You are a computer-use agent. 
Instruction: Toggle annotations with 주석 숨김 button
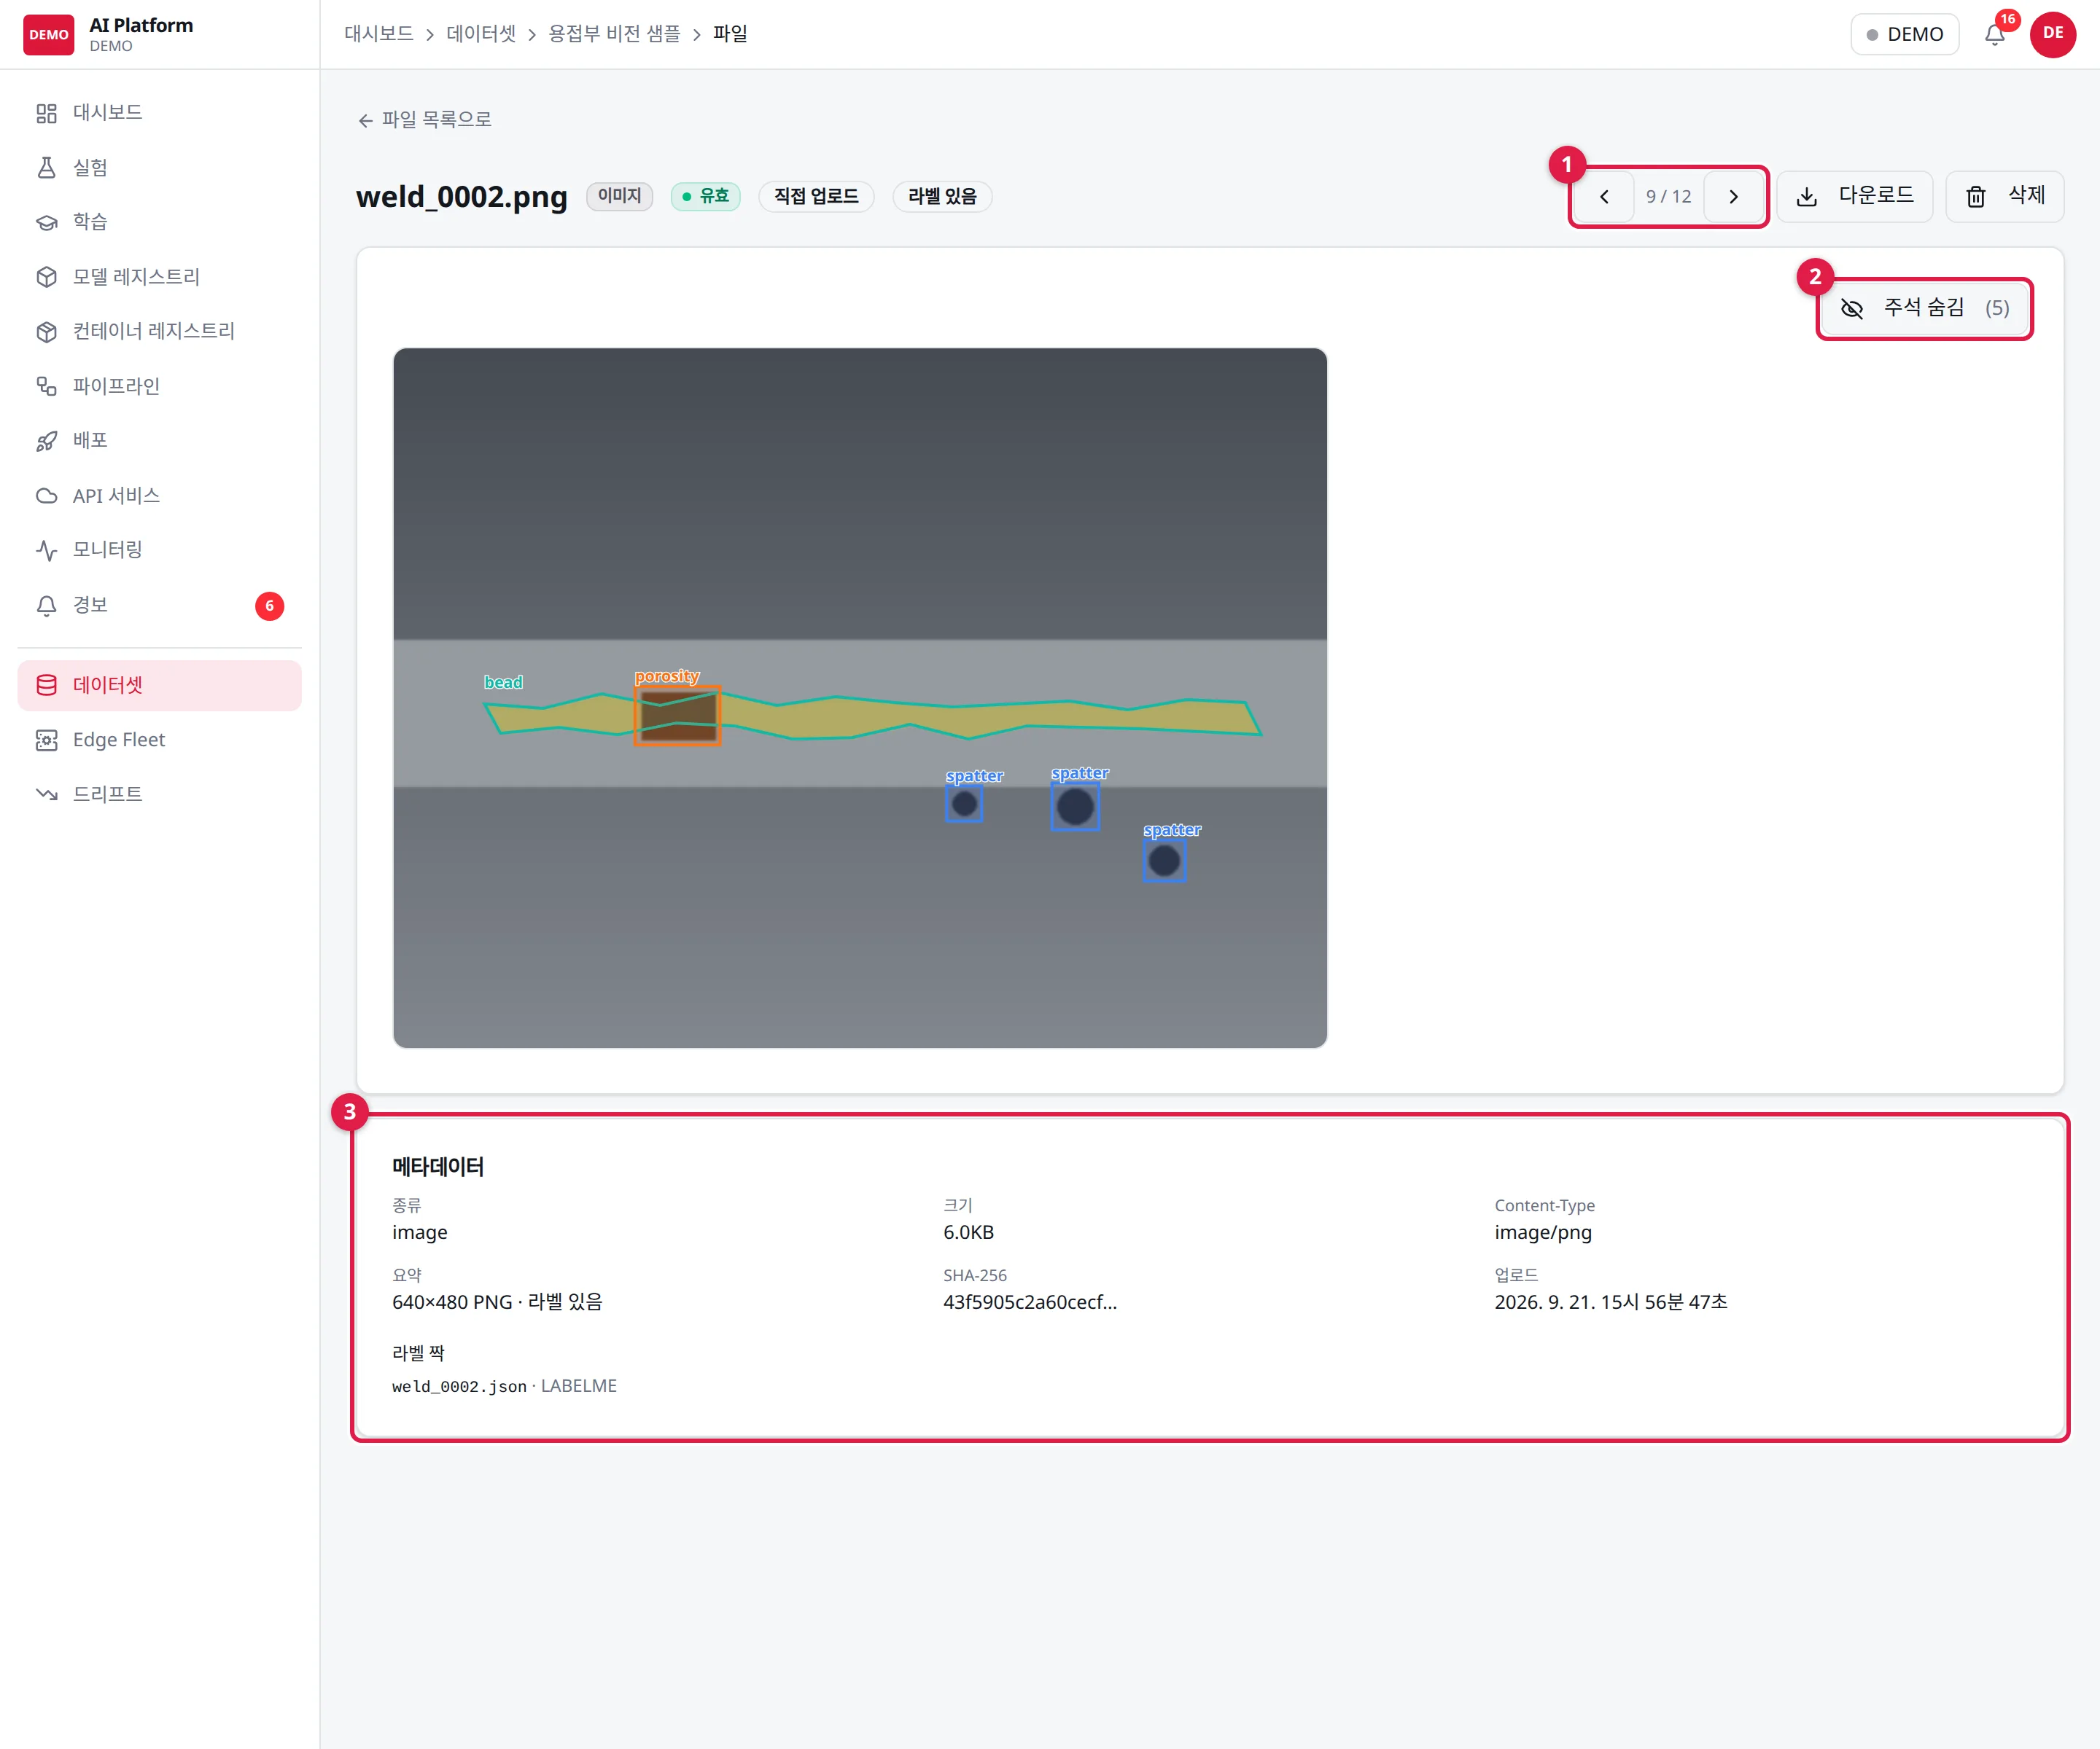(1925, 309)
